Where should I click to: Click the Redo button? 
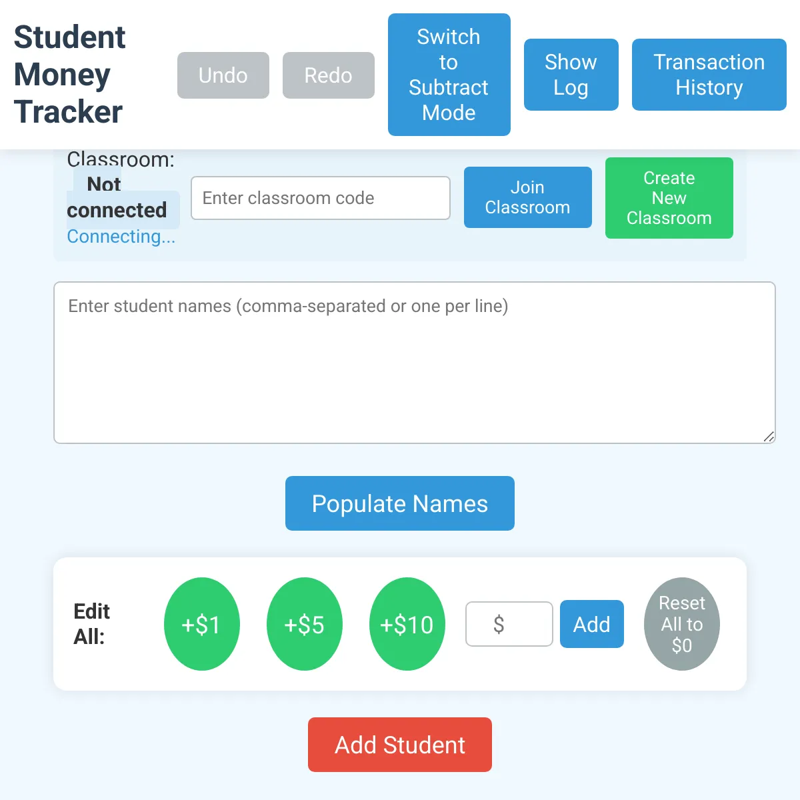(x=329, y=75)
